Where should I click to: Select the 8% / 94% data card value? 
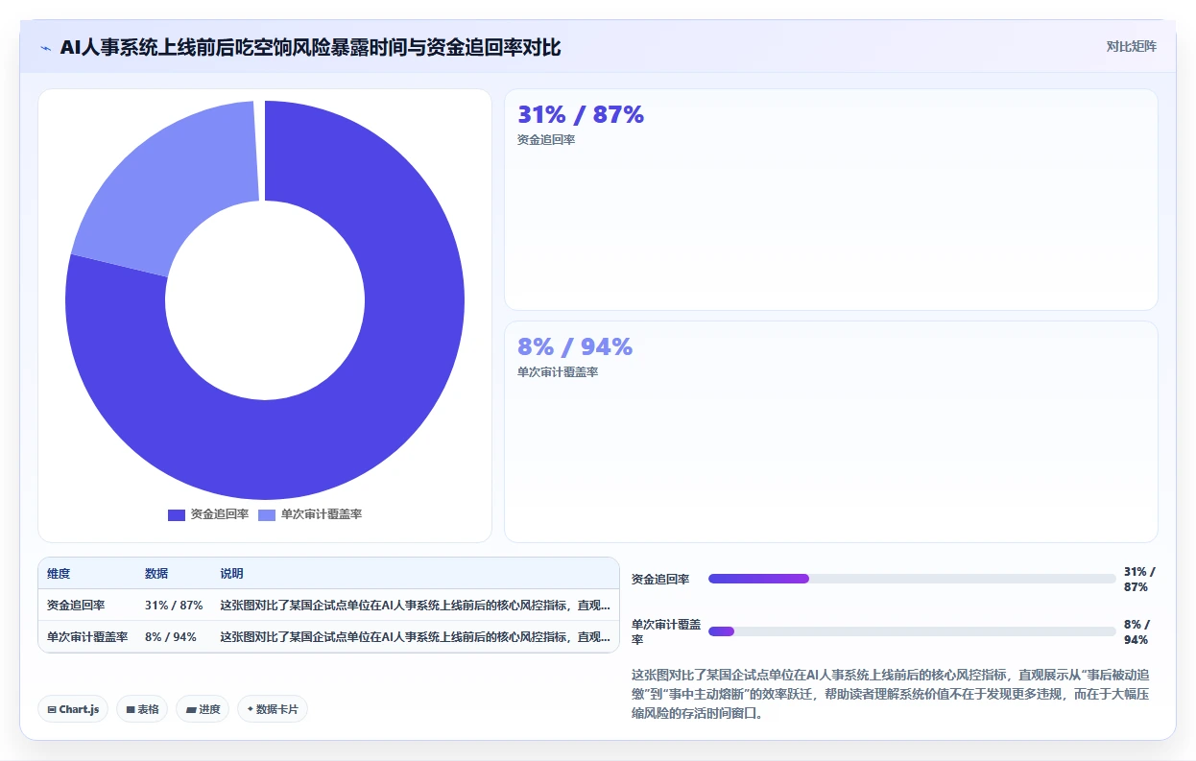pyautogui.click(x=575, y=347)
